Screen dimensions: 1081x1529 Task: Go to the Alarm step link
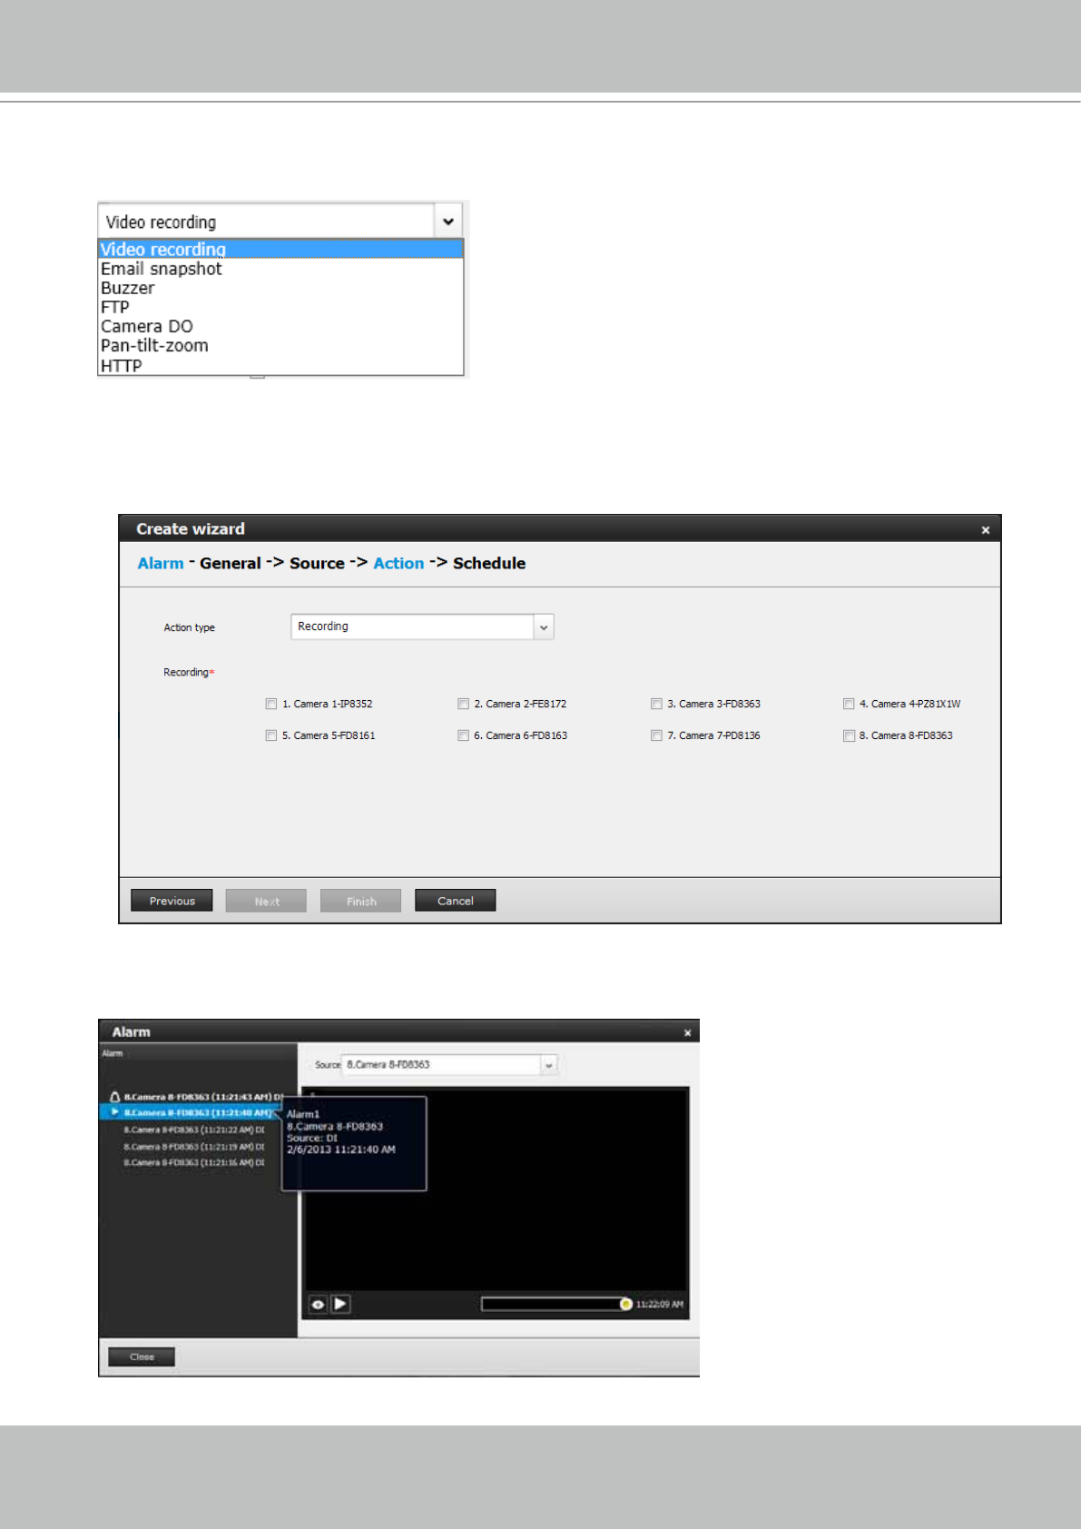click(161, 563)
